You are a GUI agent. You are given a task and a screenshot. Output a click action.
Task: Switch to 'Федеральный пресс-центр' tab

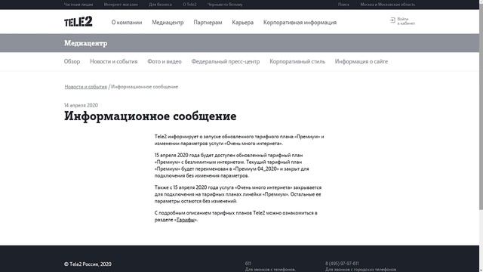pos(226,61)
